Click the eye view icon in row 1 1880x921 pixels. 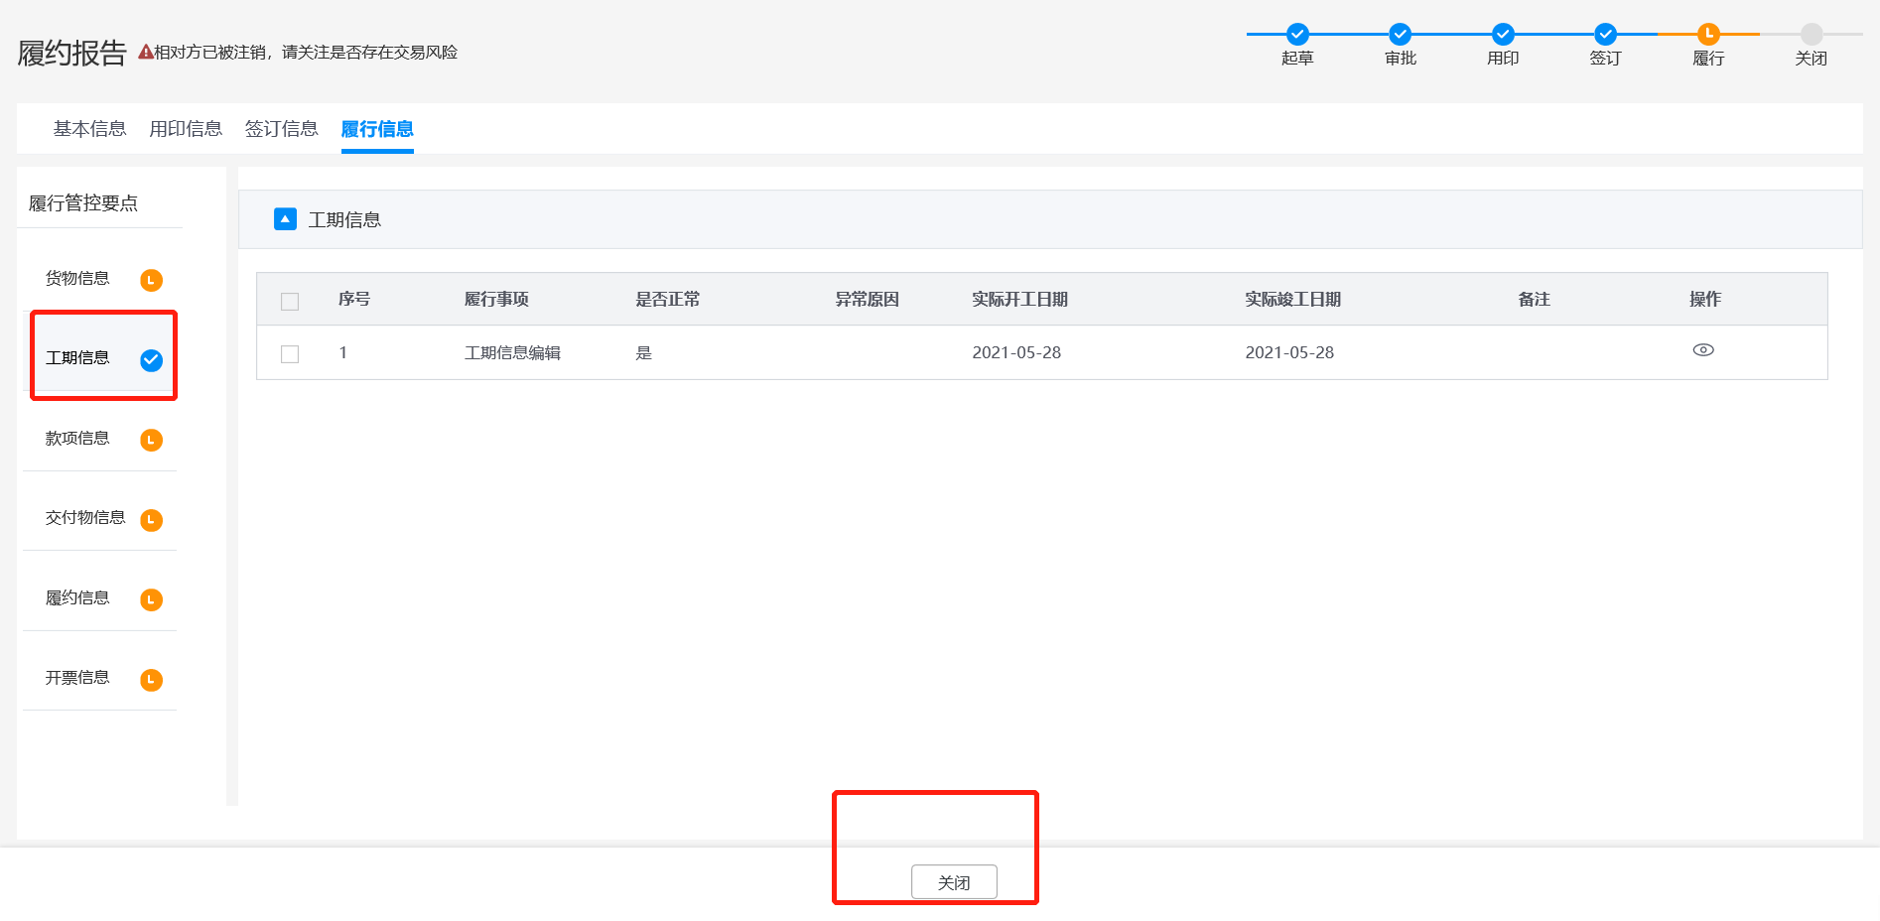click(x=1702, y=350)
